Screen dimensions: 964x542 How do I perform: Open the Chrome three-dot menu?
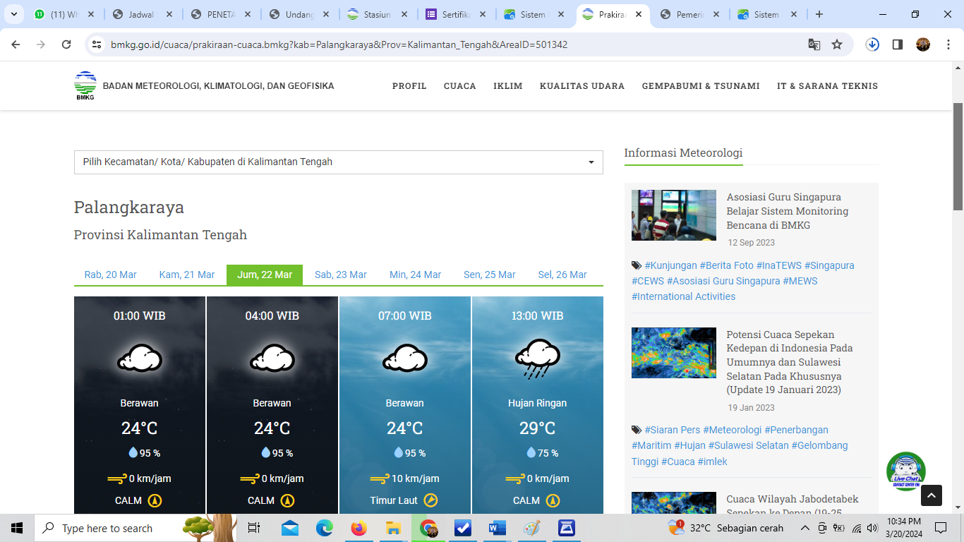[947, 44]
